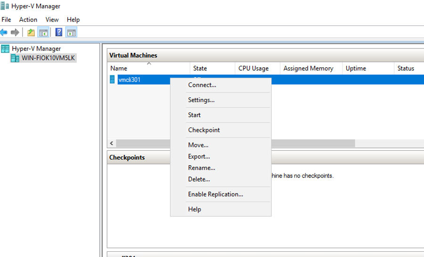Select Help at bottom of context menu
Screen dimensions: 424x257
pos(220,209)
